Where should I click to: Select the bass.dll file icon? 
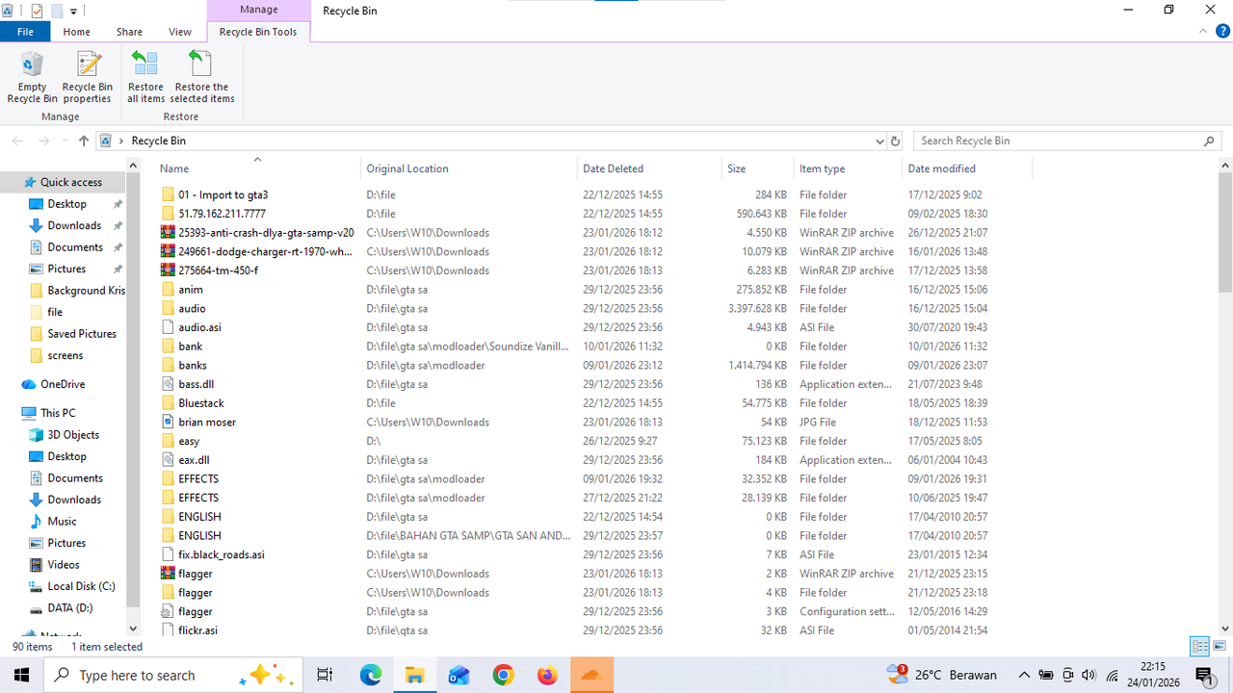tap(168, 384)
